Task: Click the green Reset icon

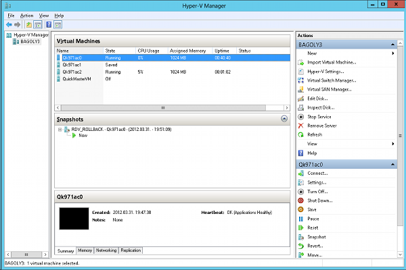Action: 301,227
